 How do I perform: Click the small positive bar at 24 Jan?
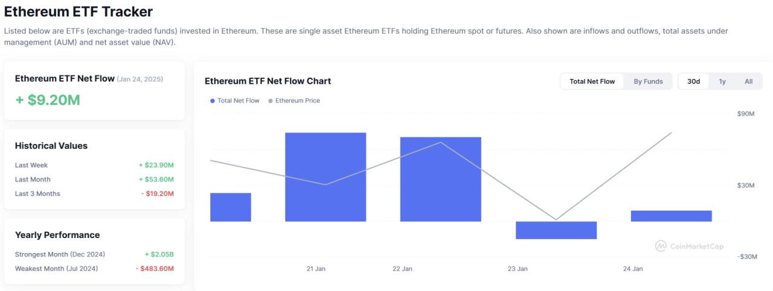pos(671,216)
